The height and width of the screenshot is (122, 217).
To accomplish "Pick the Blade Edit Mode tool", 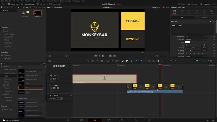I will tap(102, 61).
